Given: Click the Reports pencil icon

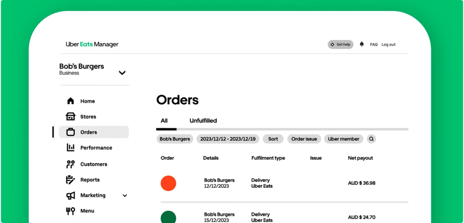Looking at the screenshot, I should (x=70, y=180).
